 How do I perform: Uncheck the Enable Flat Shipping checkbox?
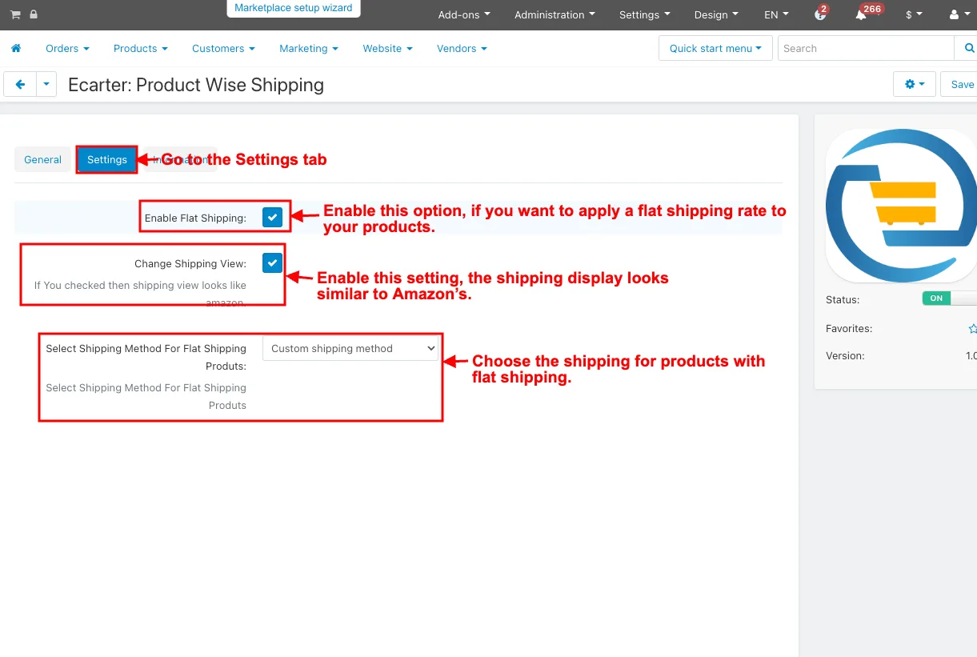pos(273,217)
